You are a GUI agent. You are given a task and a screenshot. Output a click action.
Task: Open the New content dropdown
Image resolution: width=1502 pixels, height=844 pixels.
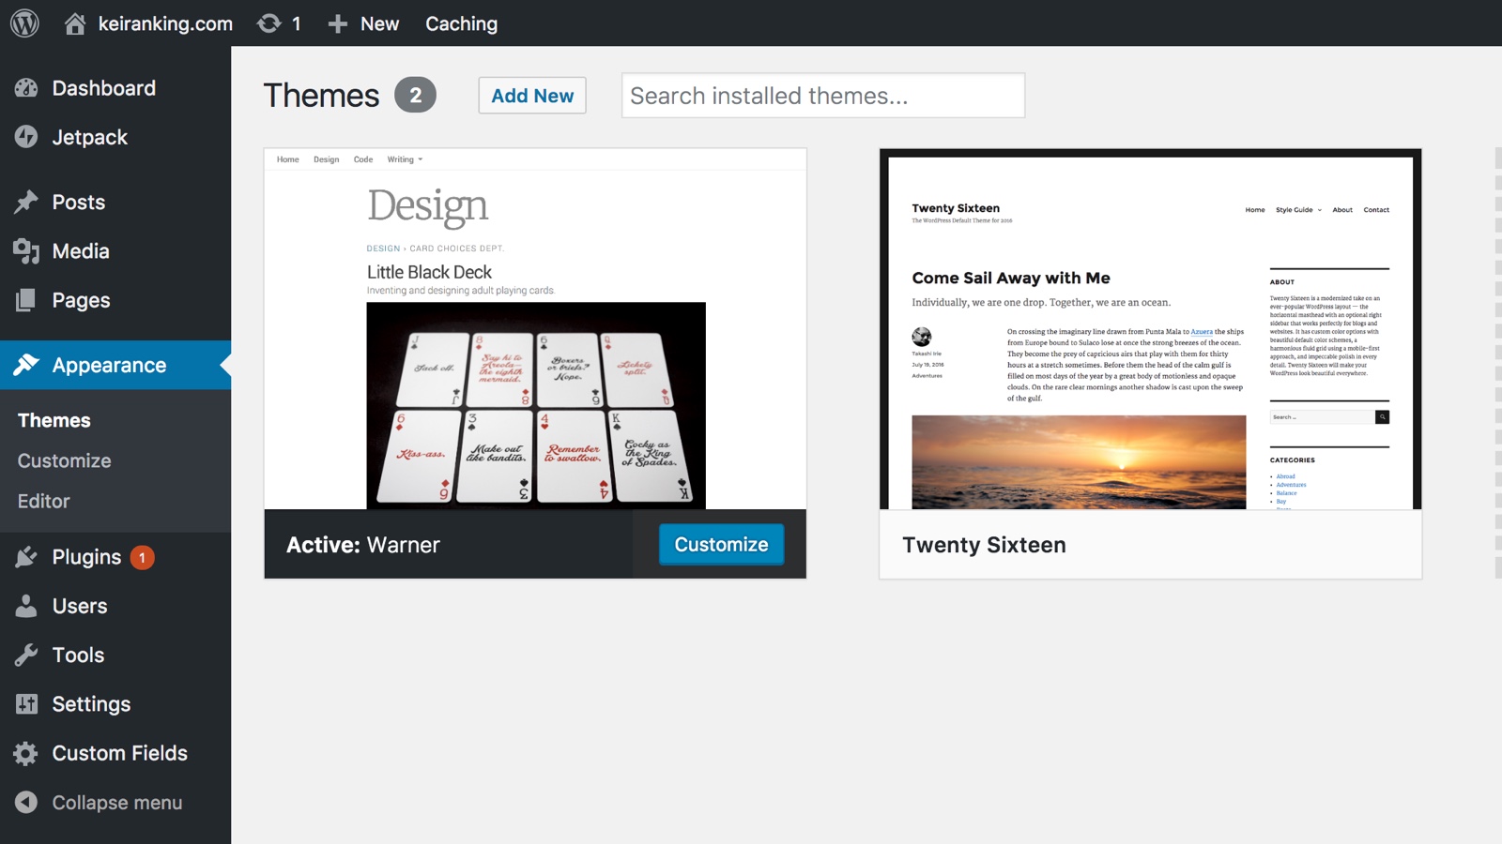pyautogui.click(x=364, y=23)
